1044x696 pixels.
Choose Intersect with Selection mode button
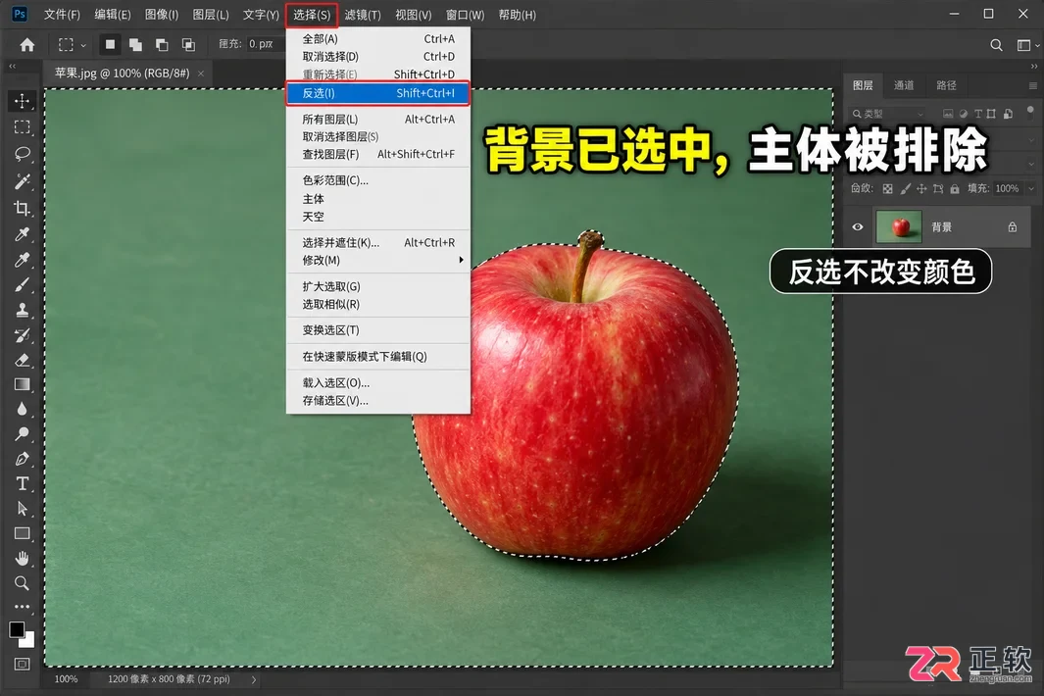click(188, 45)
